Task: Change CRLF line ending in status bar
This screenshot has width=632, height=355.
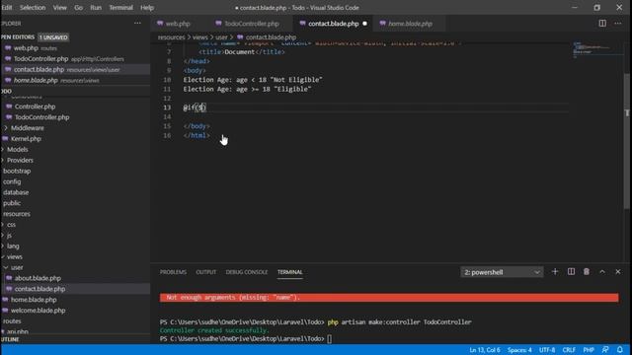Action: click(x=569, y=350)
